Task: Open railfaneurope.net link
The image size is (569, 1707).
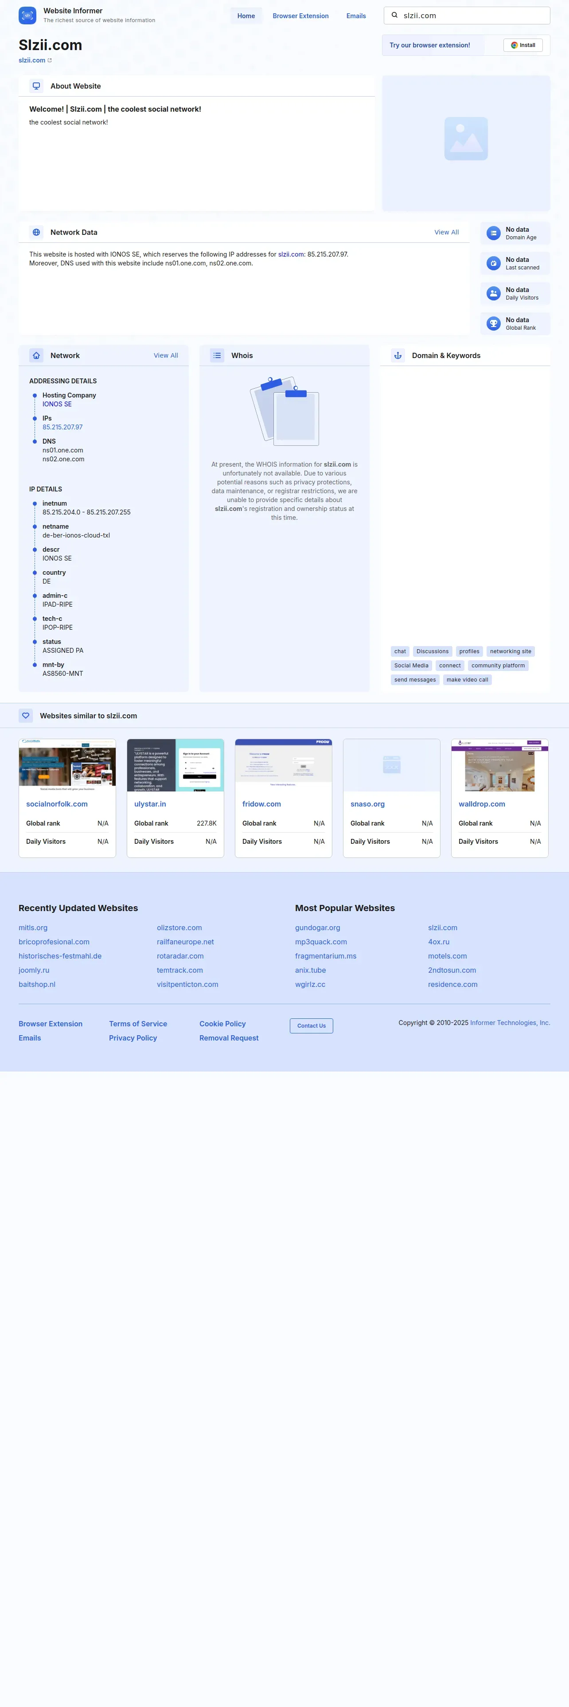Action: [186, 942]
